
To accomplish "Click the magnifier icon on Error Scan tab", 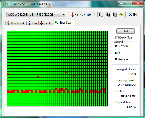I will pyautogui.click(x=57, y=23).
